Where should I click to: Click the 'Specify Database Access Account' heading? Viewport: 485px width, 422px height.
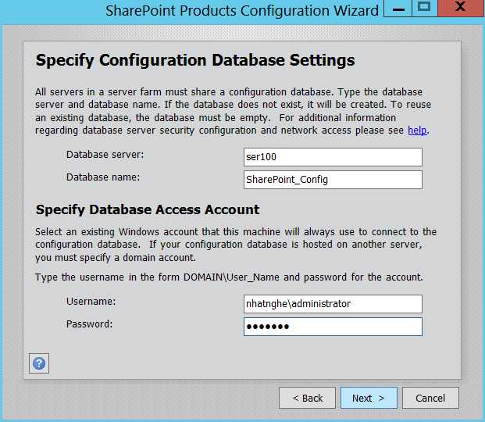point(148,209)
